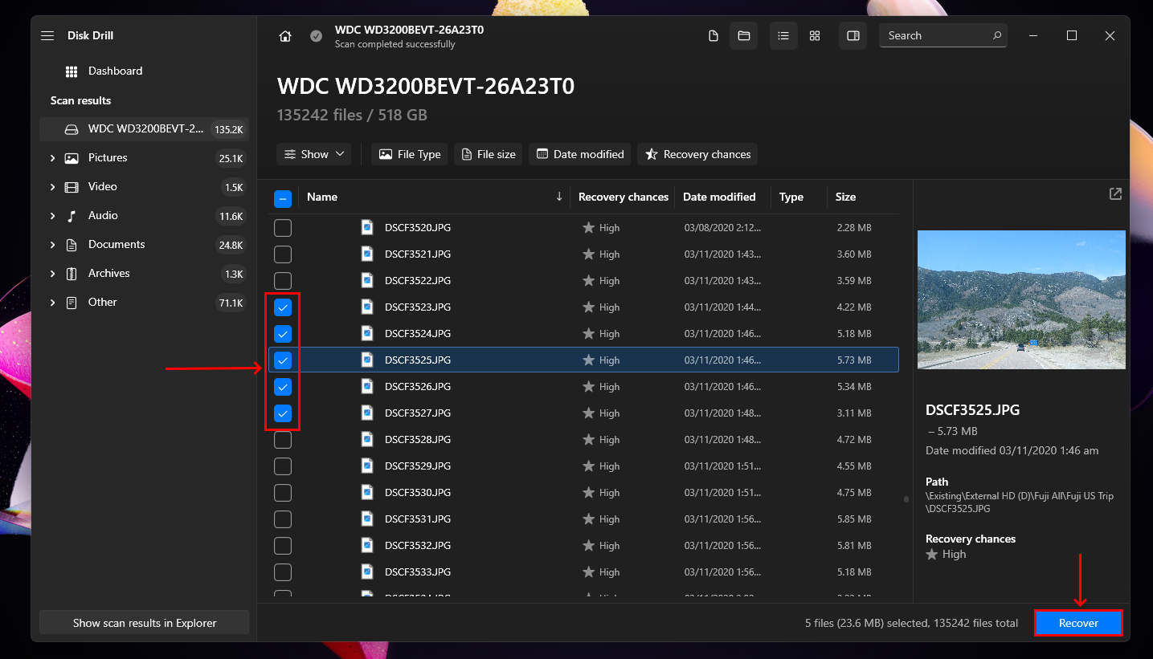Open the Recovery chances filter button
This screenshot has width=1153, height=659.
pos(697,154)
